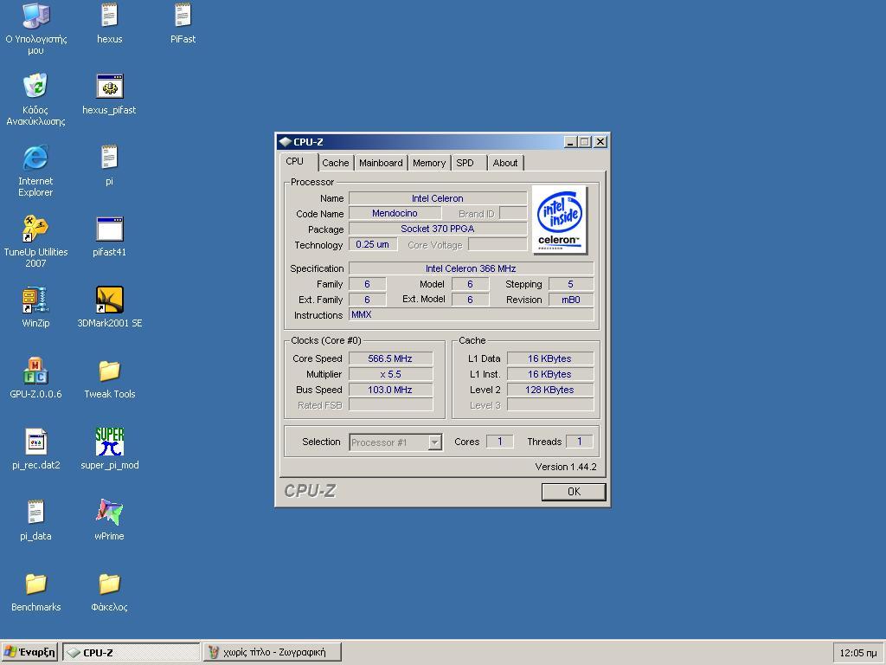This screenshot has width=886, height=665.
Task: Click the L1 Inst. 16 KBytes value
Action: click(x=549, y=374)
